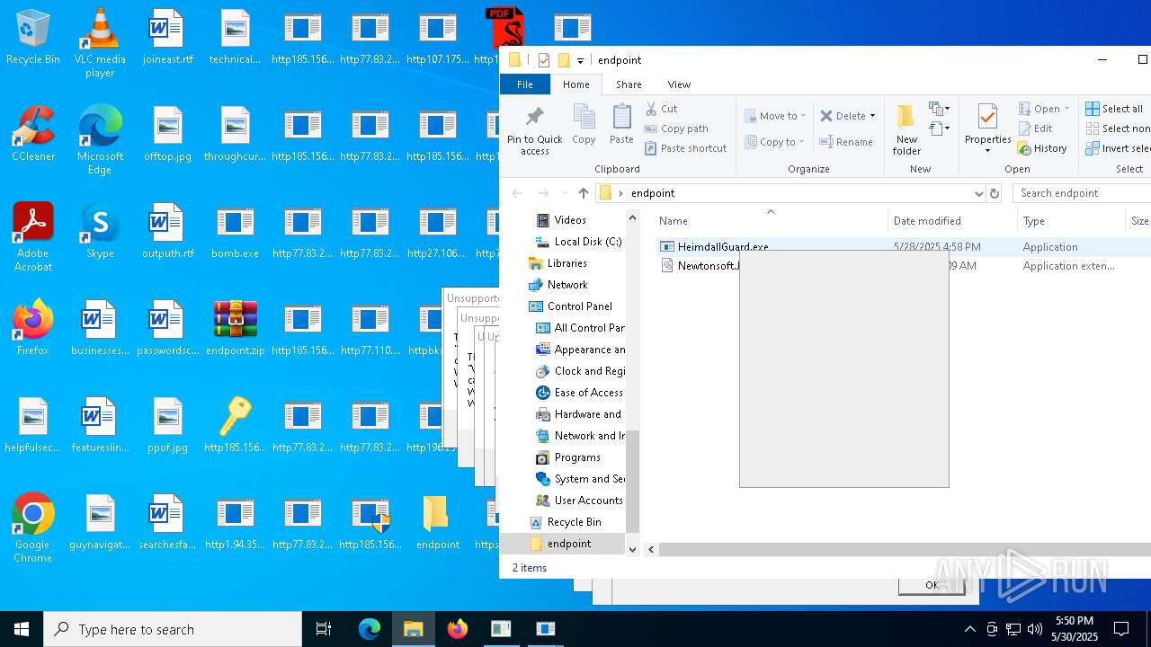Screen dimensions: 1151x647
Task: Click the Rename button
Action: [x=846, y=142]
